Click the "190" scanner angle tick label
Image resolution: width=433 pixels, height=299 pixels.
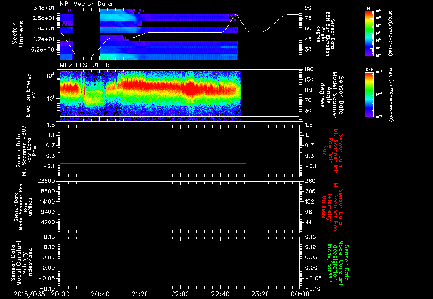click(309, 69)
